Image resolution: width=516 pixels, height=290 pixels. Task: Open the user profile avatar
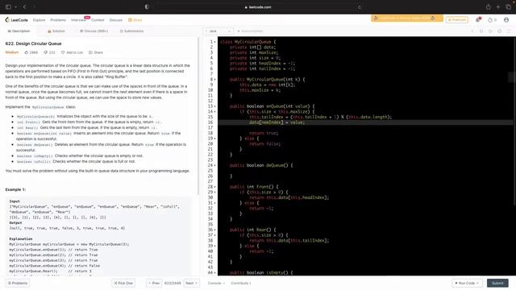(x=506, y=20)
